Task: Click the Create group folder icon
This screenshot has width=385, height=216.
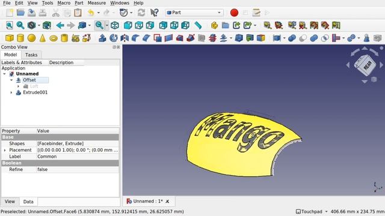Action: [226, 25]
